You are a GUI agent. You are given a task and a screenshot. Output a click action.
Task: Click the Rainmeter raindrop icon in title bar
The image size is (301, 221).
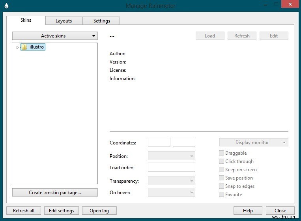[x=6, y=6]
